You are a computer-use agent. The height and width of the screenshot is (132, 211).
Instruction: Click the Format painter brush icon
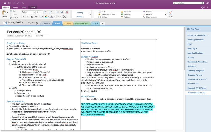[x=11, y=18]
